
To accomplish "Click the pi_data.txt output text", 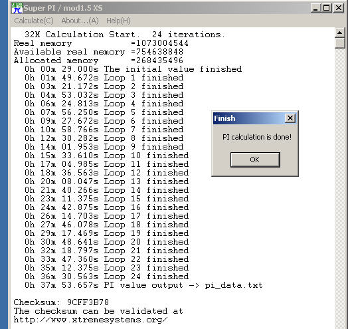I will tap(234, 285).
